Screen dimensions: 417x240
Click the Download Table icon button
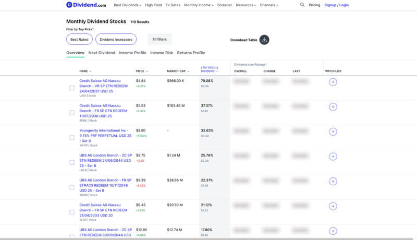coord(264,40)
